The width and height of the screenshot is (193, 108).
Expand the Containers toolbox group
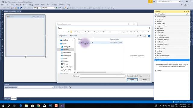(160, 42)
